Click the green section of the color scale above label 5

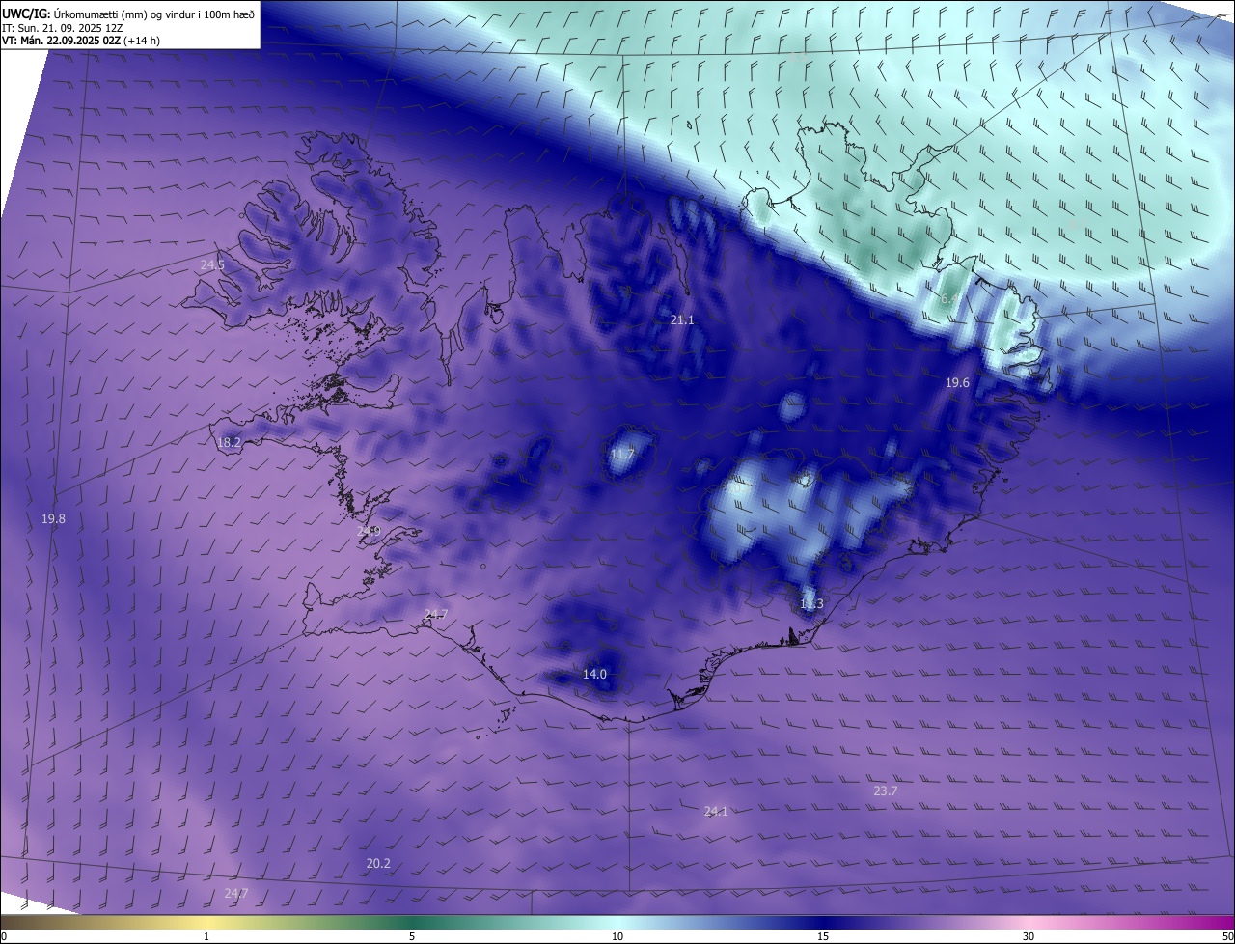pos(412,922)
